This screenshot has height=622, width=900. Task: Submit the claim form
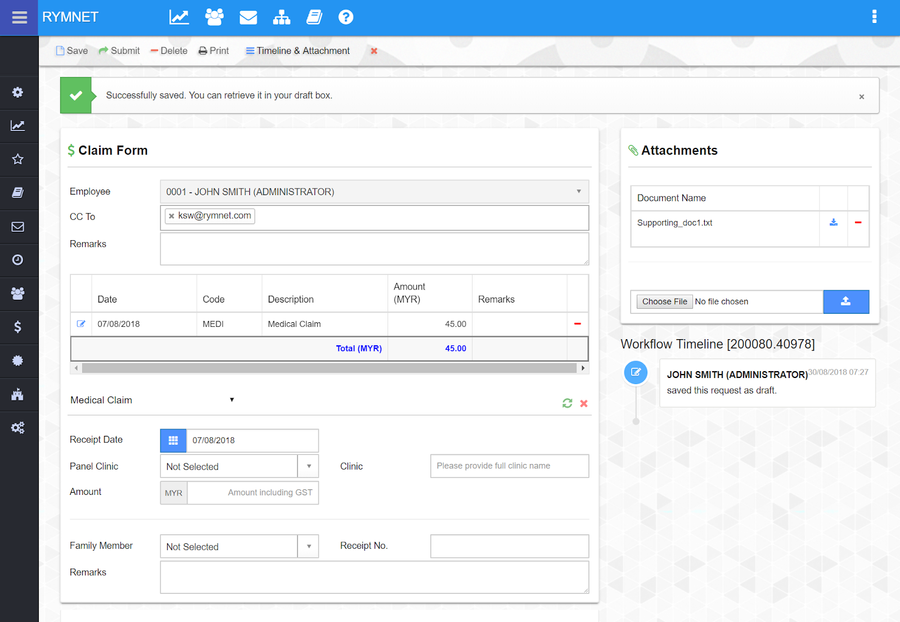click(119, 51)
